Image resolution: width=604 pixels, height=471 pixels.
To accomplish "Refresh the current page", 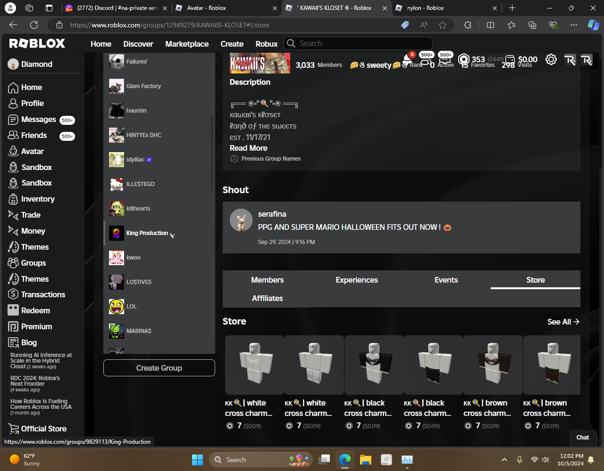I will (x=34, y=25).
